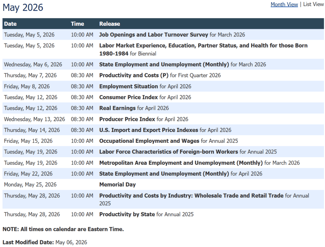Select U.S. Import and Export Price Indexes
The height and width of the screenshot is (247, 325).
[x=149, y=130]
